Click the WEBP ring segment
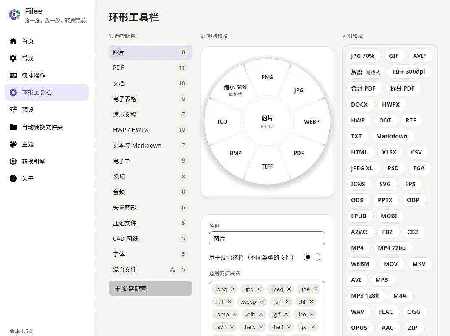 coord(312,122)
